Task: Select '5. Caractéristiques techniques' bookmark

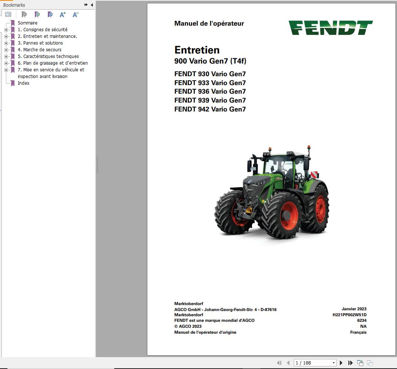Action: (x=48, y=56)
